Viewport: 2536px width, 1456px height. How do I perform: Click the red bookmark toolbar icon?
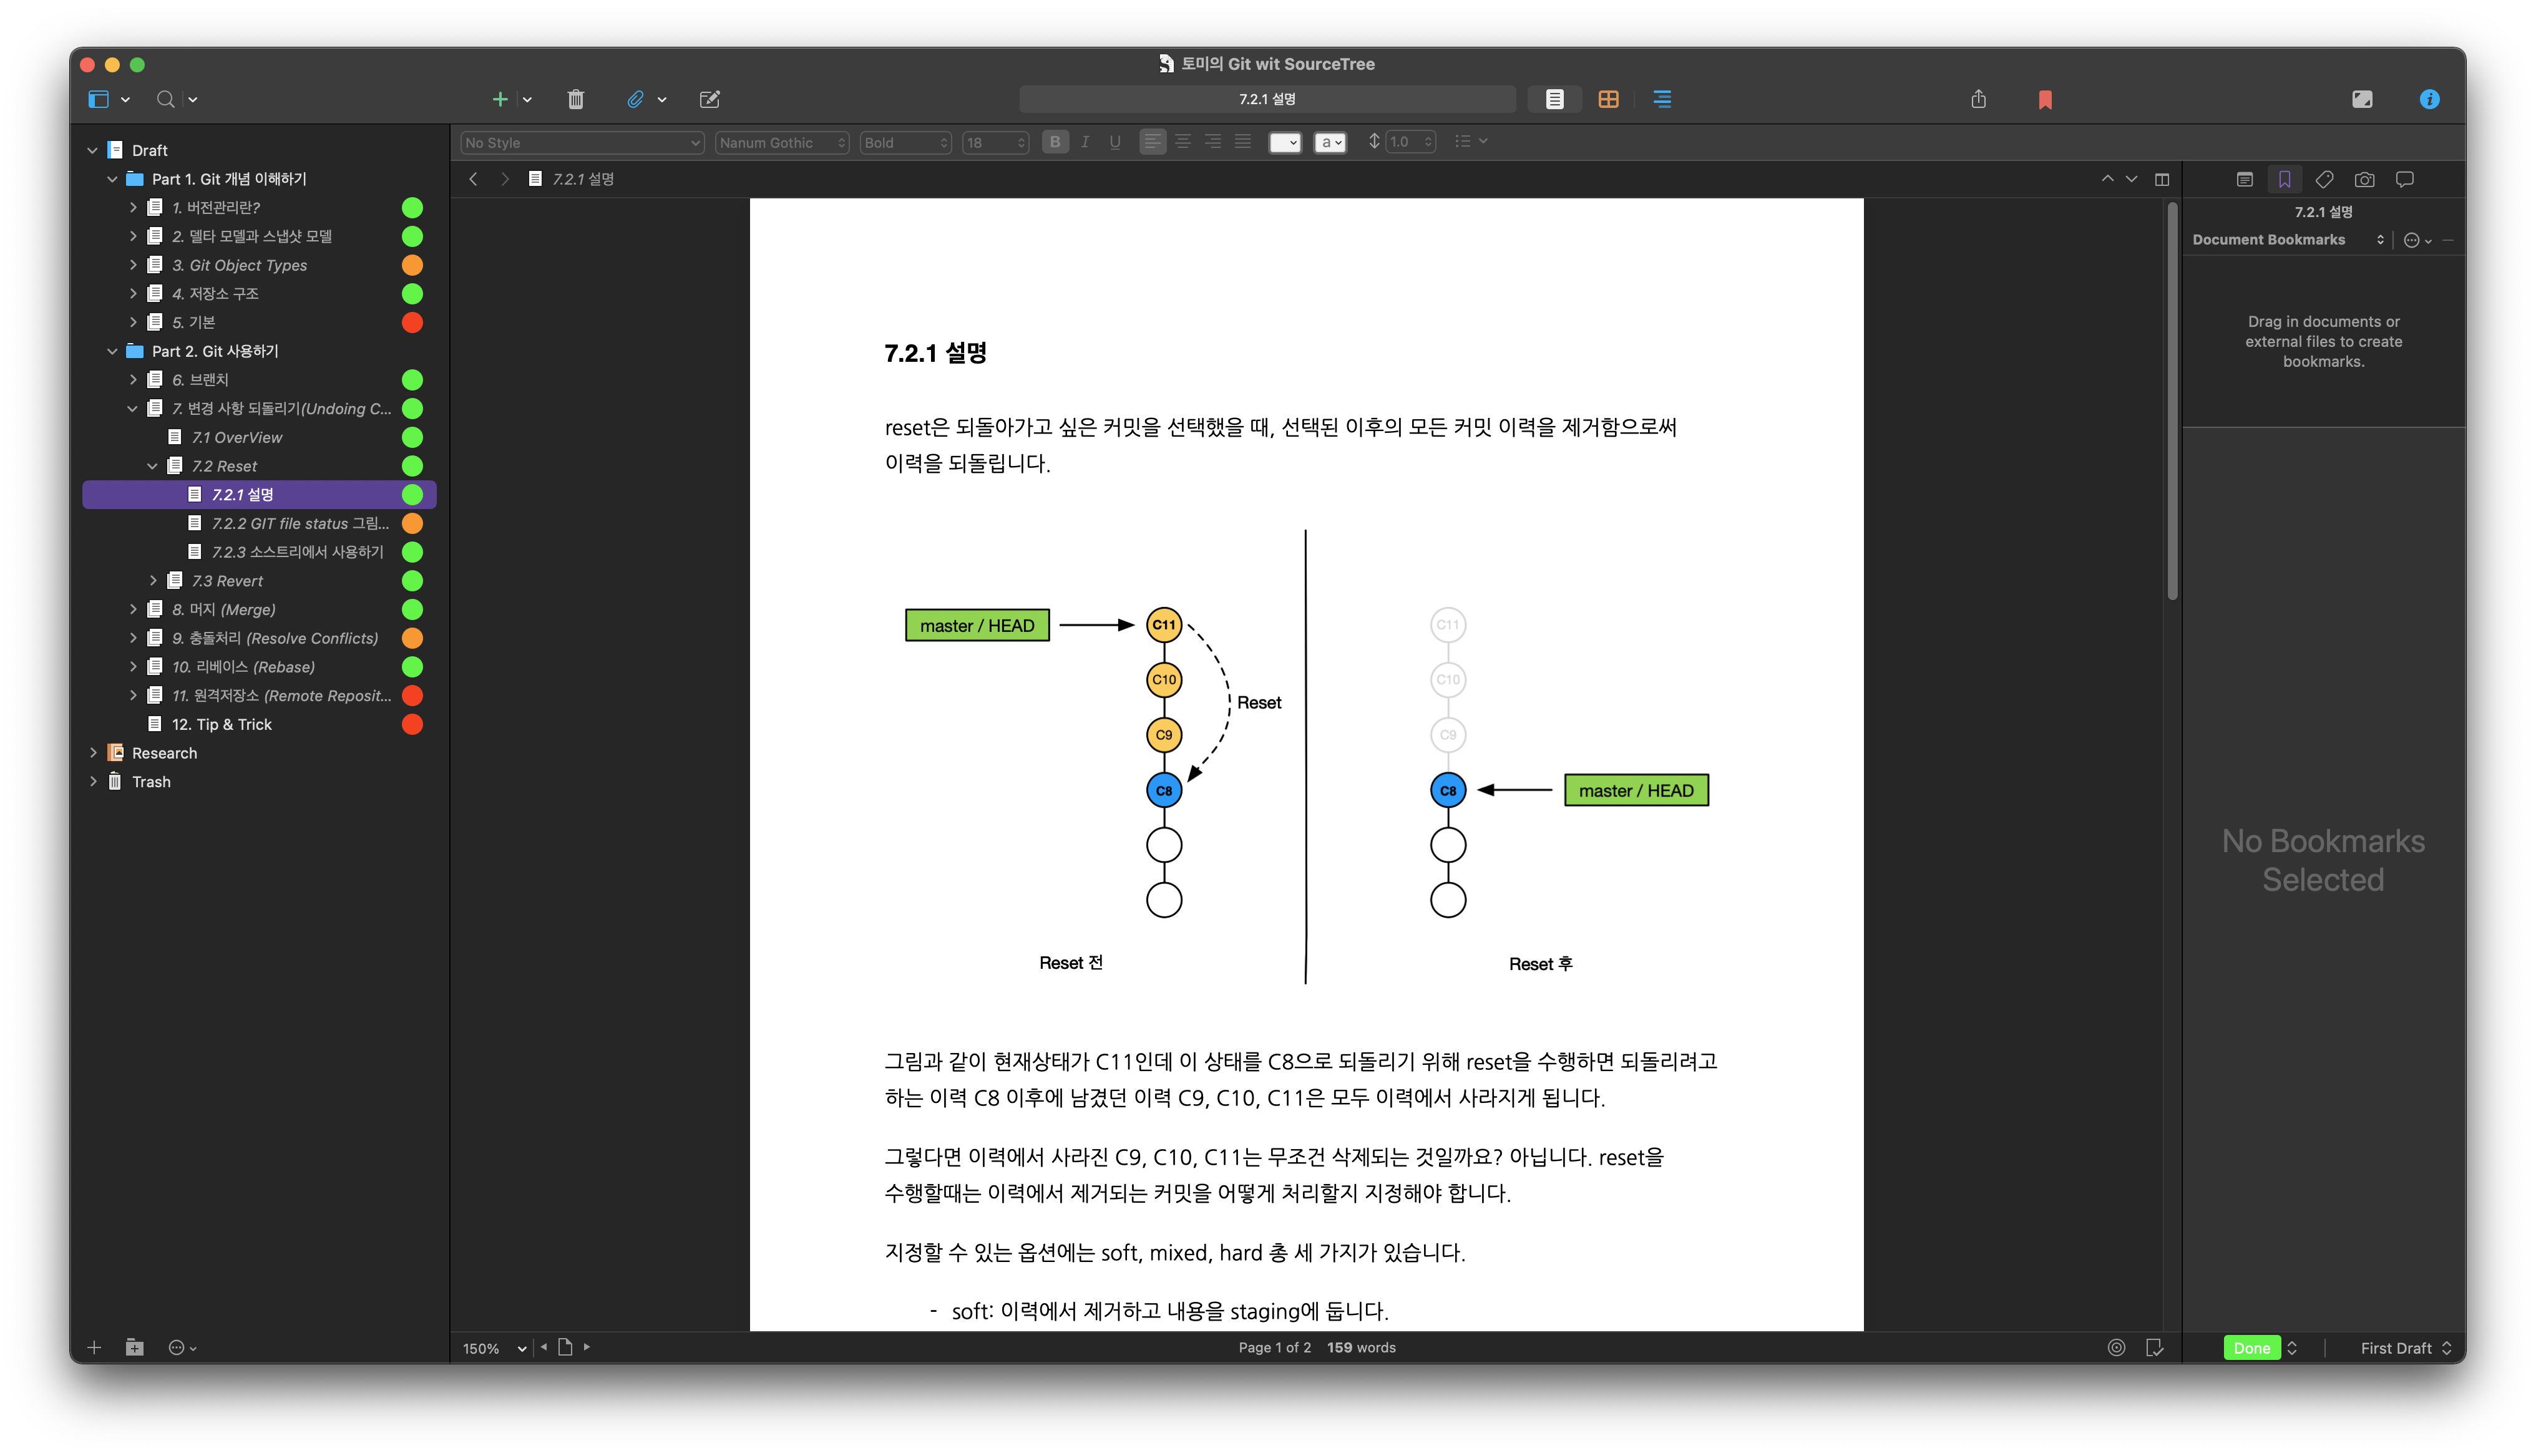point(2045,99)
